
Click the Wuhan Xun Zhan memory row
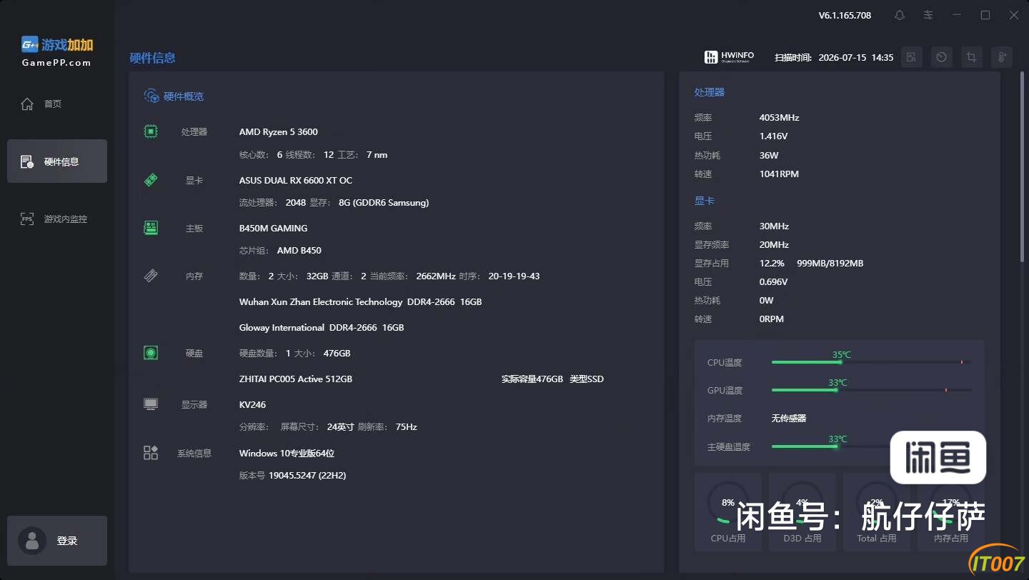(x=361, y=301)
